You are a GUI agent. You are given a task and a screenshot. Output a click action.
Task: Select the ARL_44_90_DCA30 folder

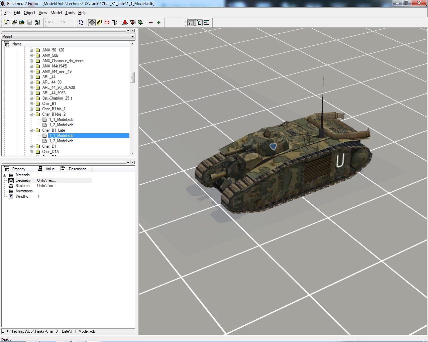59,88
